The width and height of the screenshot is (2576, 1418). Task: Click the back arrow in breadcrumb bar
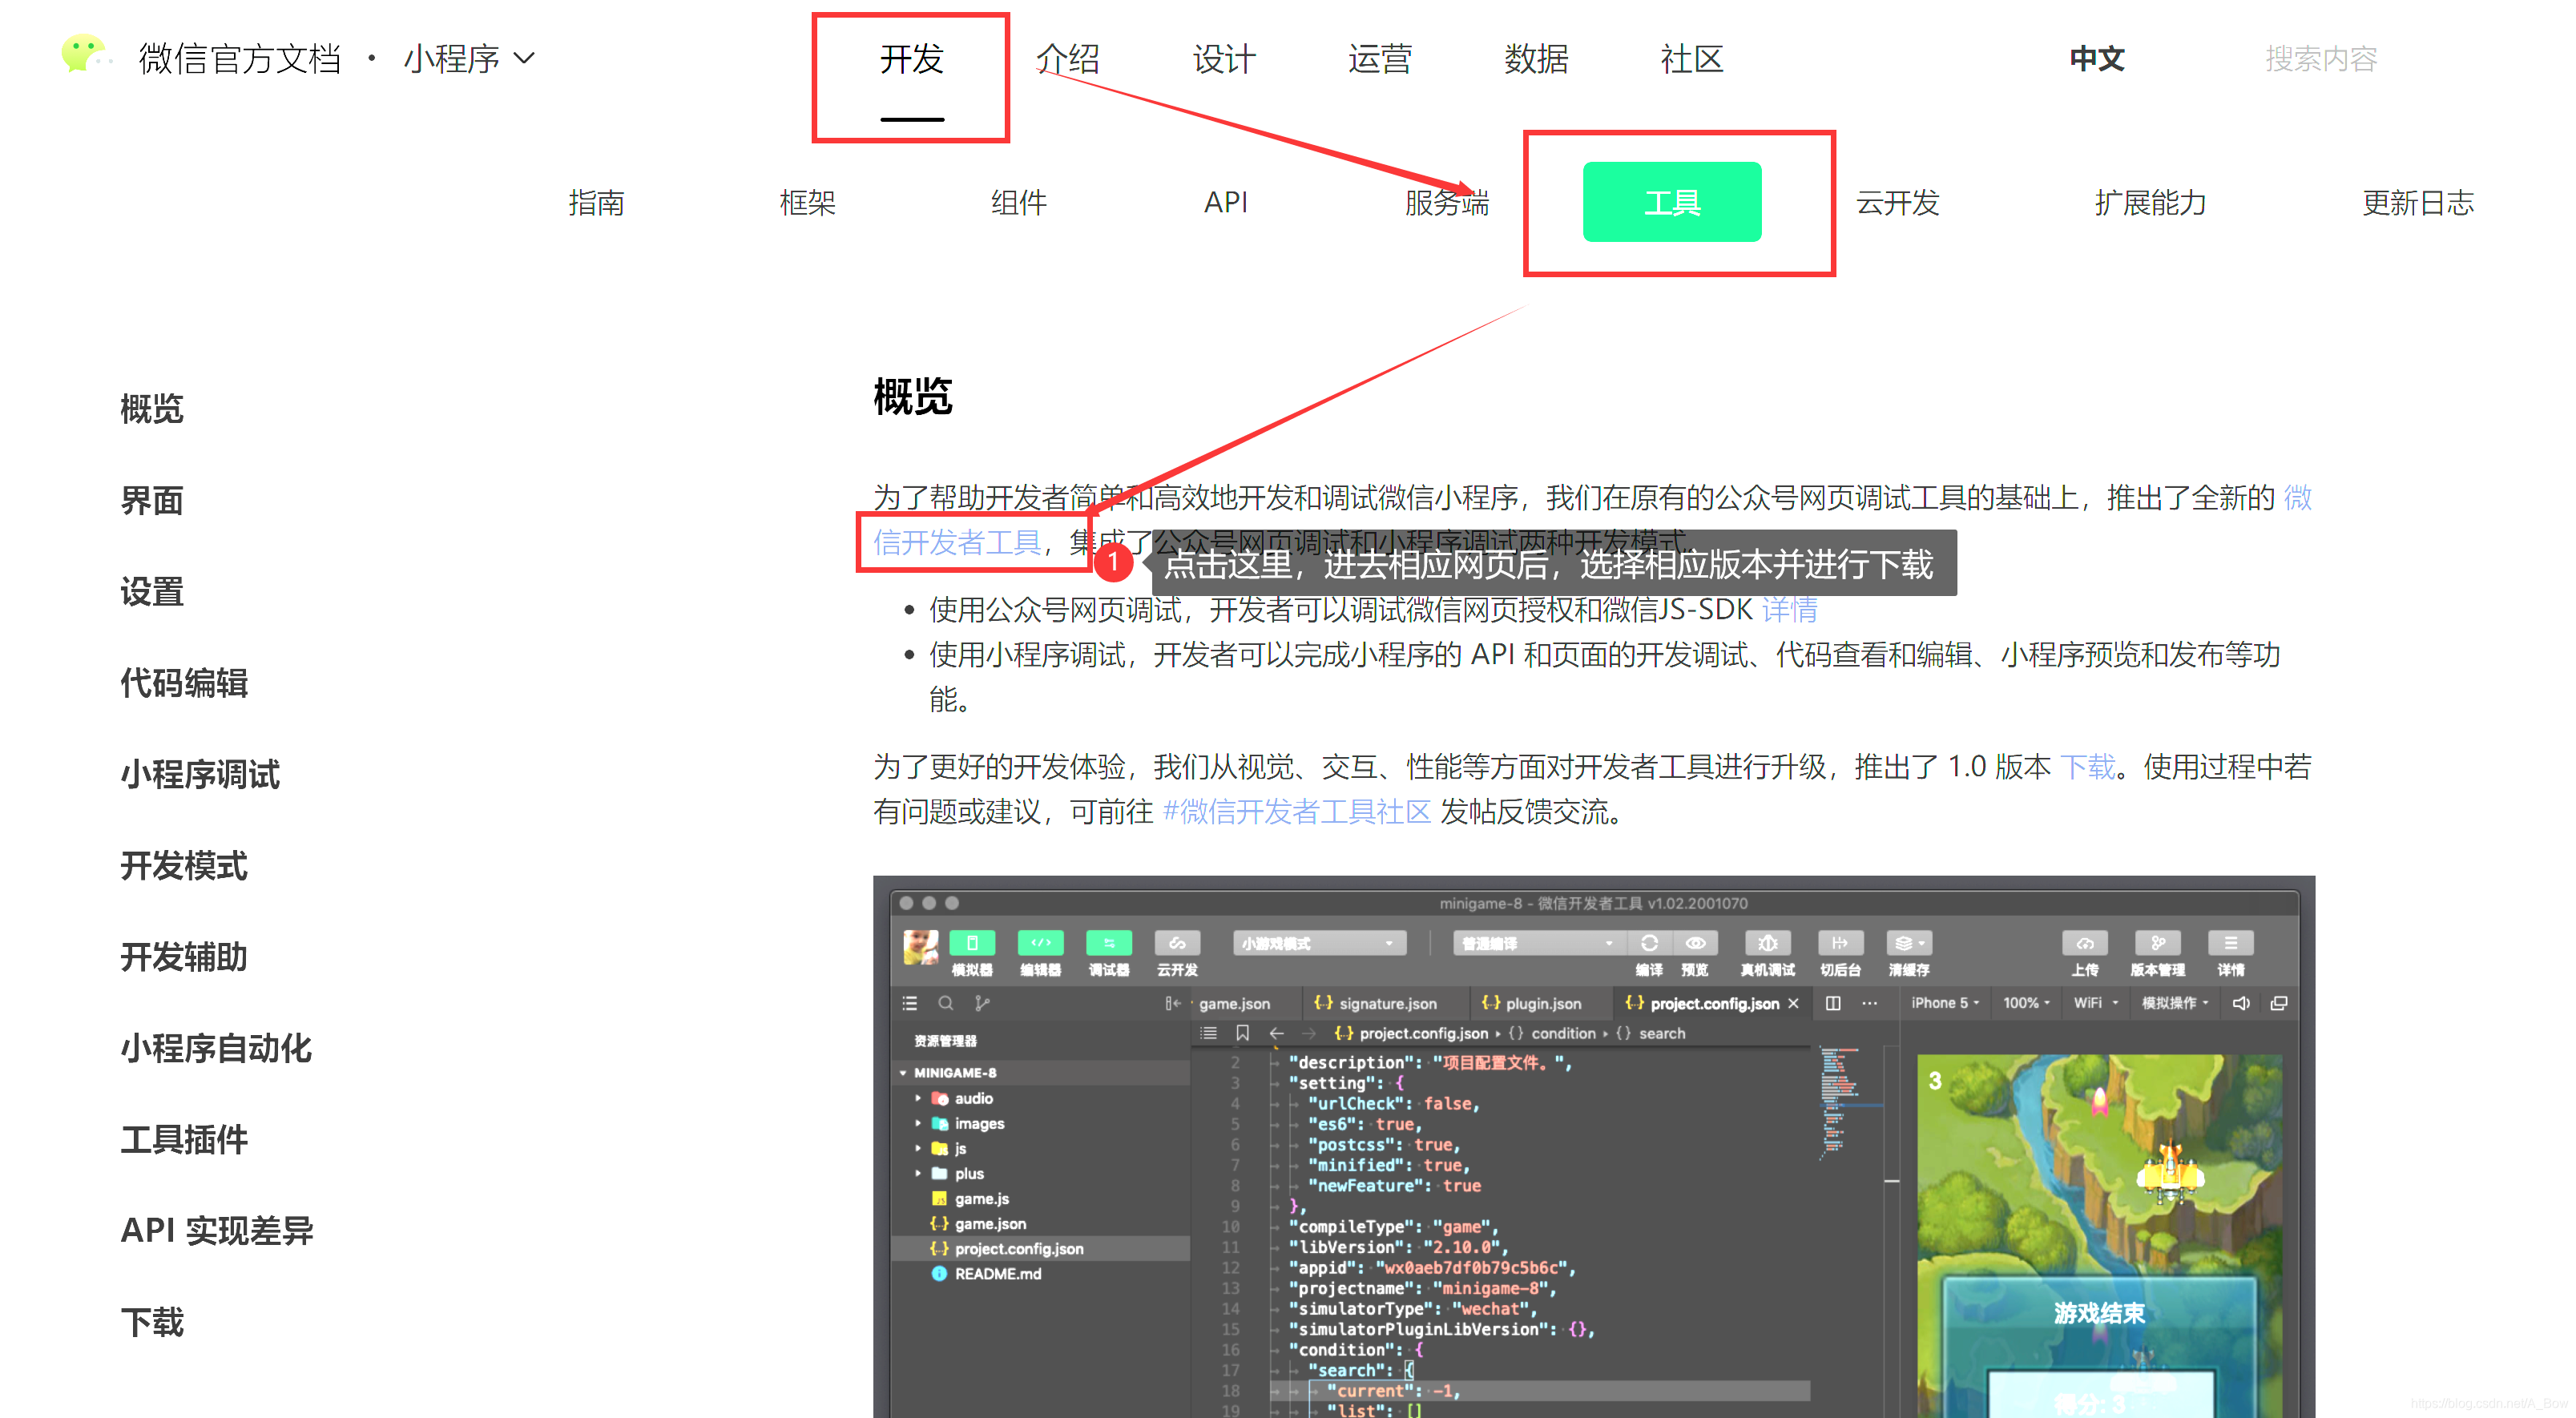(x=1276, y=1033)
